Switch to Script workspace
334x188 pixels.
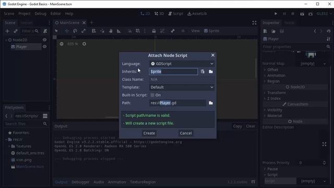(x=176, y=14)
